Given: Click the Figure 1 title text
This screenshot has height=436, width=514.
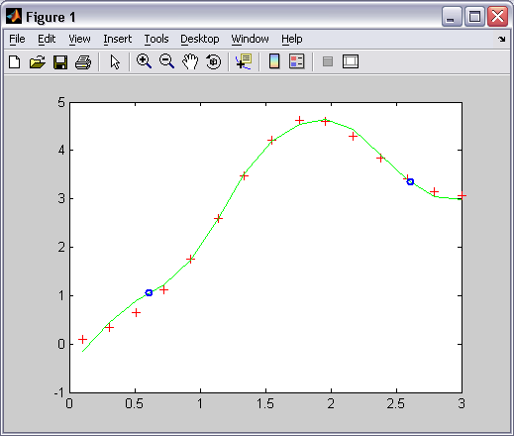Looking at the screenshot, I should [x=51, y=17].
